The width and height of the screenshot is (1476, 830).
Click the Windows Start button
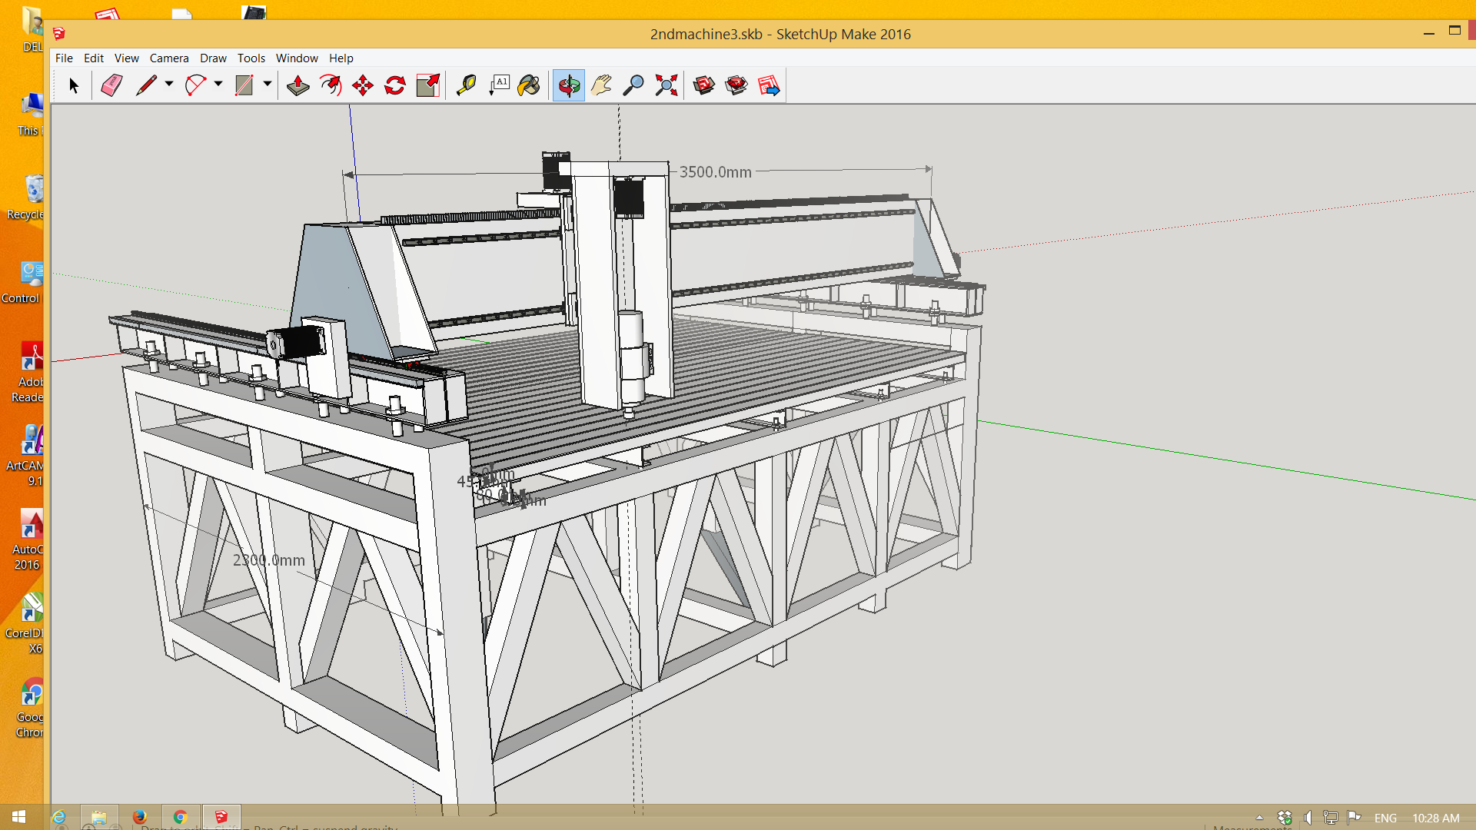(x=18, y=817)
